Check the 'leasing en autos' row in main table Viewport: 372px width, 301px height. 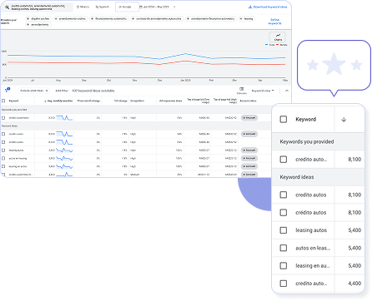(x=3, y=166)
